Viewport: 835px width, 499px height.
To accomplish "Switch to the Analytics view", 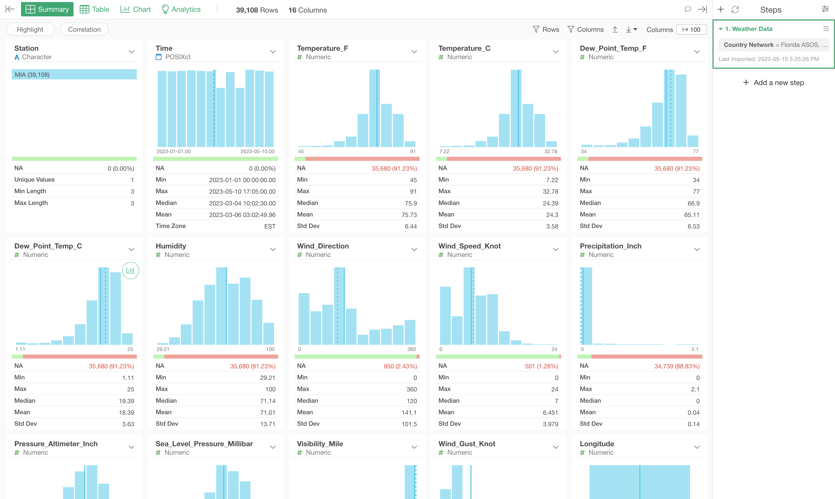I will [x=181, y=9].
